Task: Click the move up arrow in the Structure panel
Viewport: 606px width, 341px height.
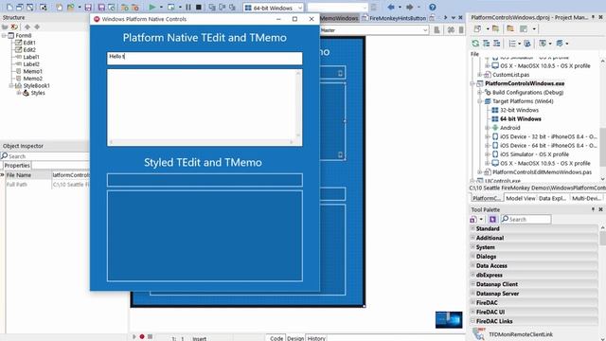Action: pos(27,27)
